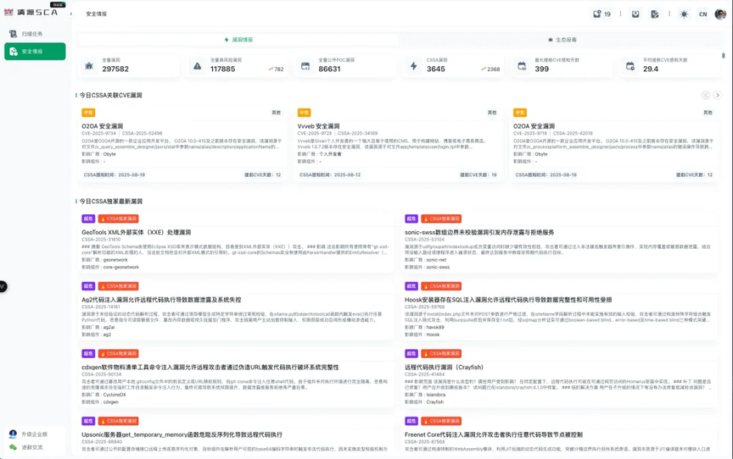This screenshot has width=733, height=459.
Task: Click the 安全情报 page heading
Action: pos(97,14)
